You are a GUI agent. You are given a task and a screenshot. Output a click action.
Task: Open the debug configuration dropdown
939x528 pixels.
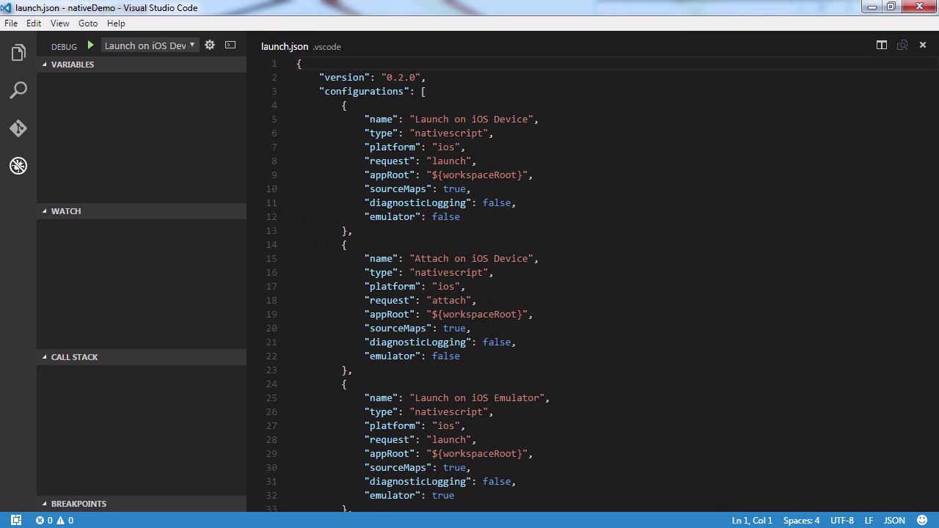point(150,45)
